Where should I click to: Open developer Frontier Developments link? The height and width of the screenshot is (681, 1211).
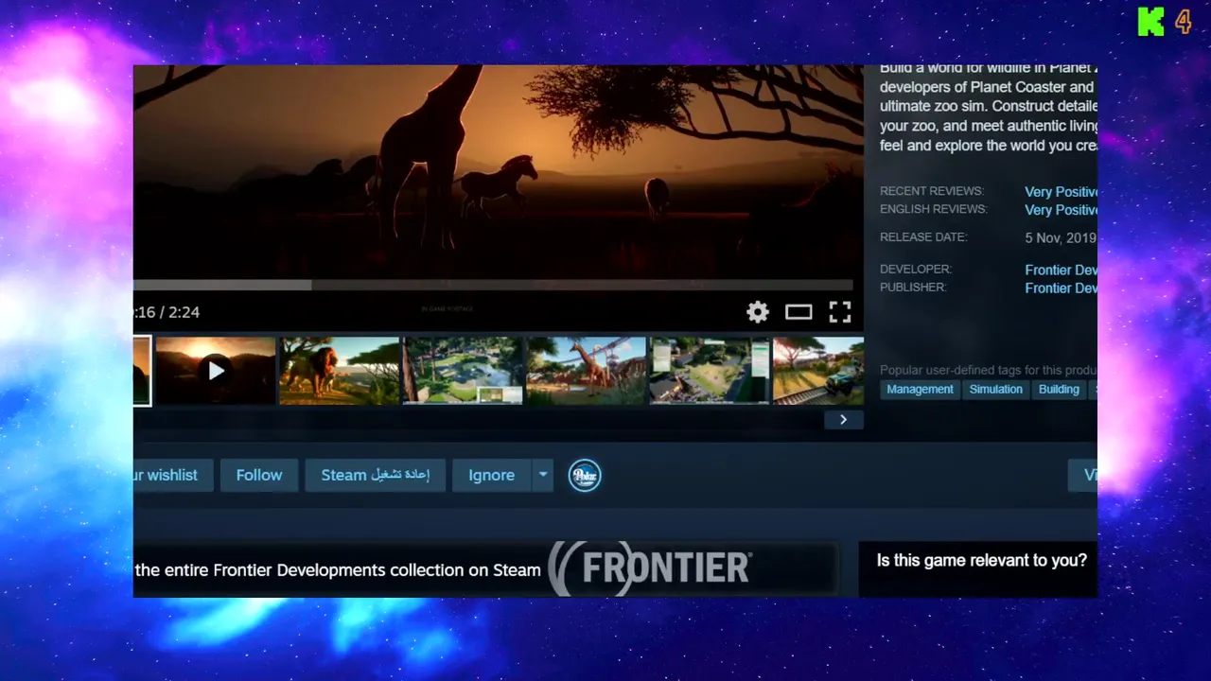point(1061,271)
